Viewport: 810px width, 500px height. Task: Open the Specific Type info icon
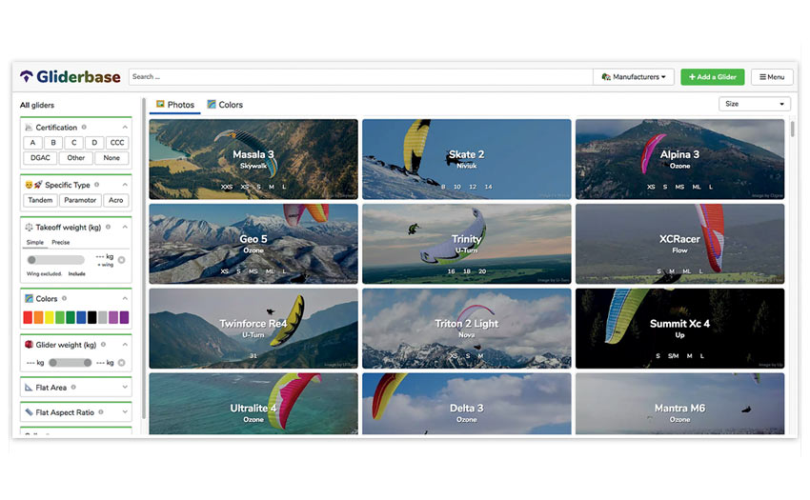(96, 185)
